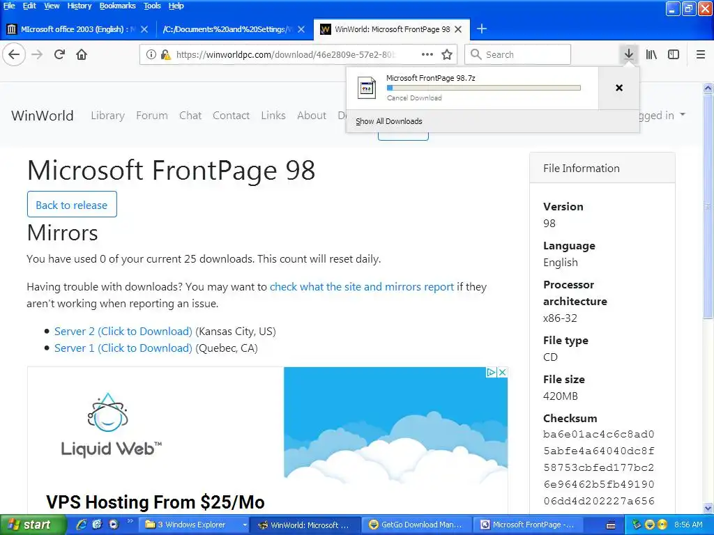
Task: Click the padlock warning icon in address bar
Action: tap(166, 54)
